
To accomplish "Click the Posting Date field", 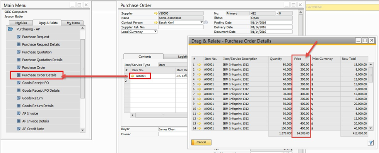I will [x=271, y=22].
